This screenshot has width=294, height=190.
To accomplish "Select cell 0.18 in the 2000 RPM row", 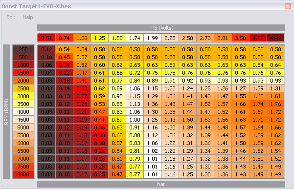I will (64, 81).
